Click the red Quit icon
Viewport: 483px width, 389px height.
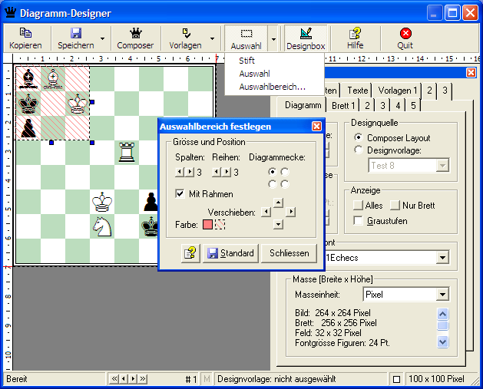click(x=405, y=34)
